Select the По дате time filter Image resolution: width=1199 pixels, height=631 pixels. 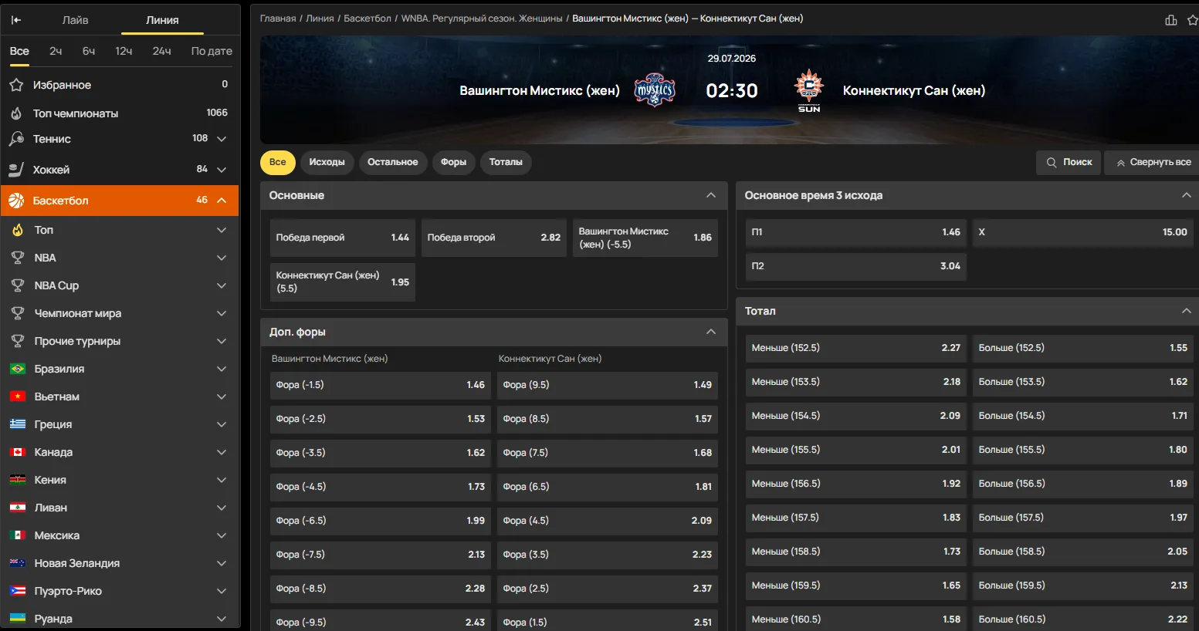tap(212, 51)
